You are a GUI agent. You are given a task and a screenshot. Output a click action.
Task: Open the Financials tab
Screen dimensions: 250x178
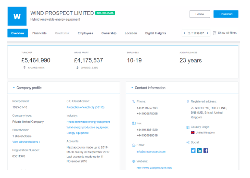pyautogui.click(x=40, y=33)
